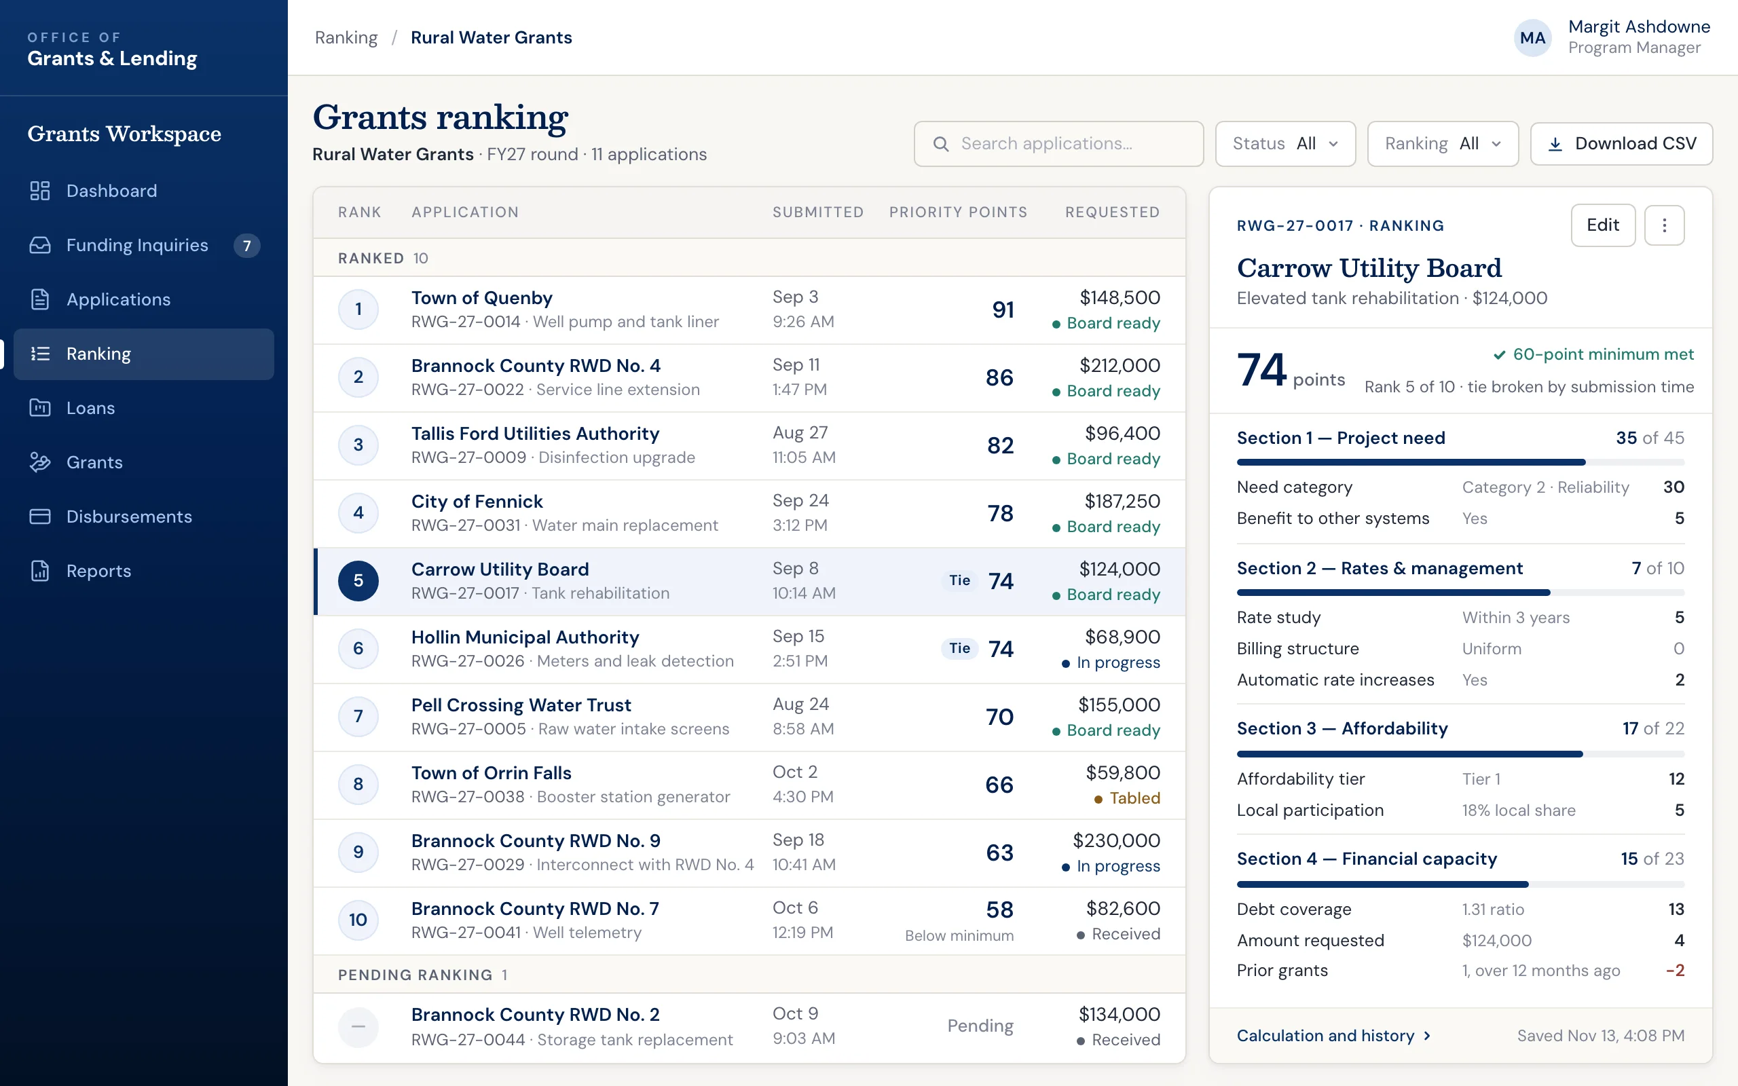Click Rural Water Grants breadcrumb
This screenshot has width=1738, height=1086.
492,37
